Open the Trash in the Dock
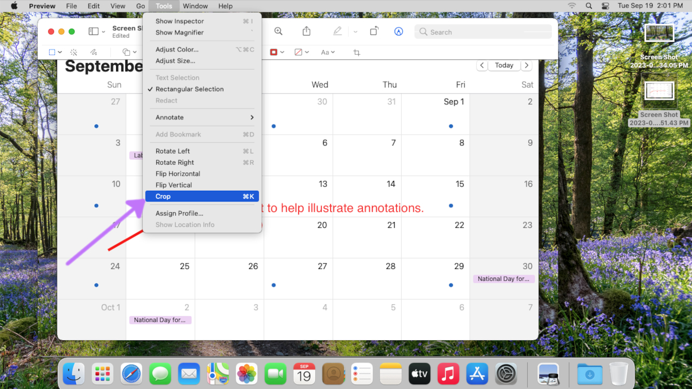This screenshot has width=692, height=389. click(618, 373)
